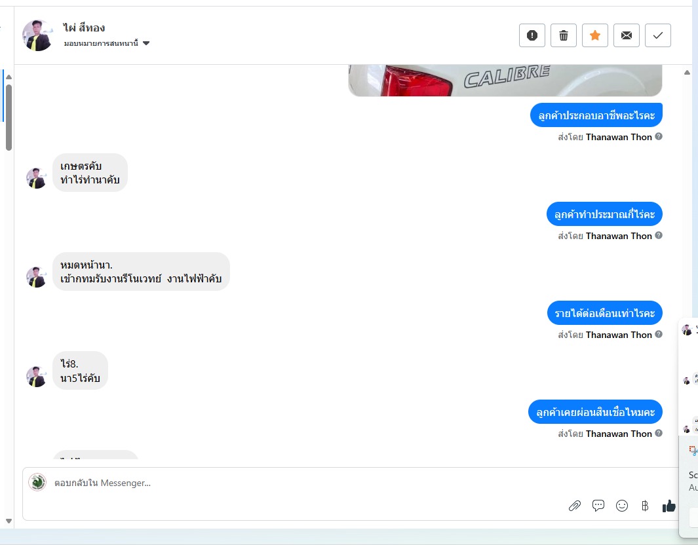Mark conversation as done with checkmark
Image resolution: width=698 pixels, height=545 pixels.
click(658, 35)
